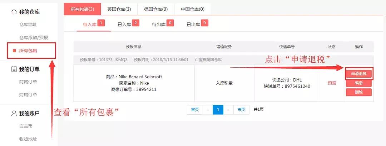The width and height of the screenshot is (386, 146).
Task: Click the 快递公司：DHL text
Action: coord(287,80)
